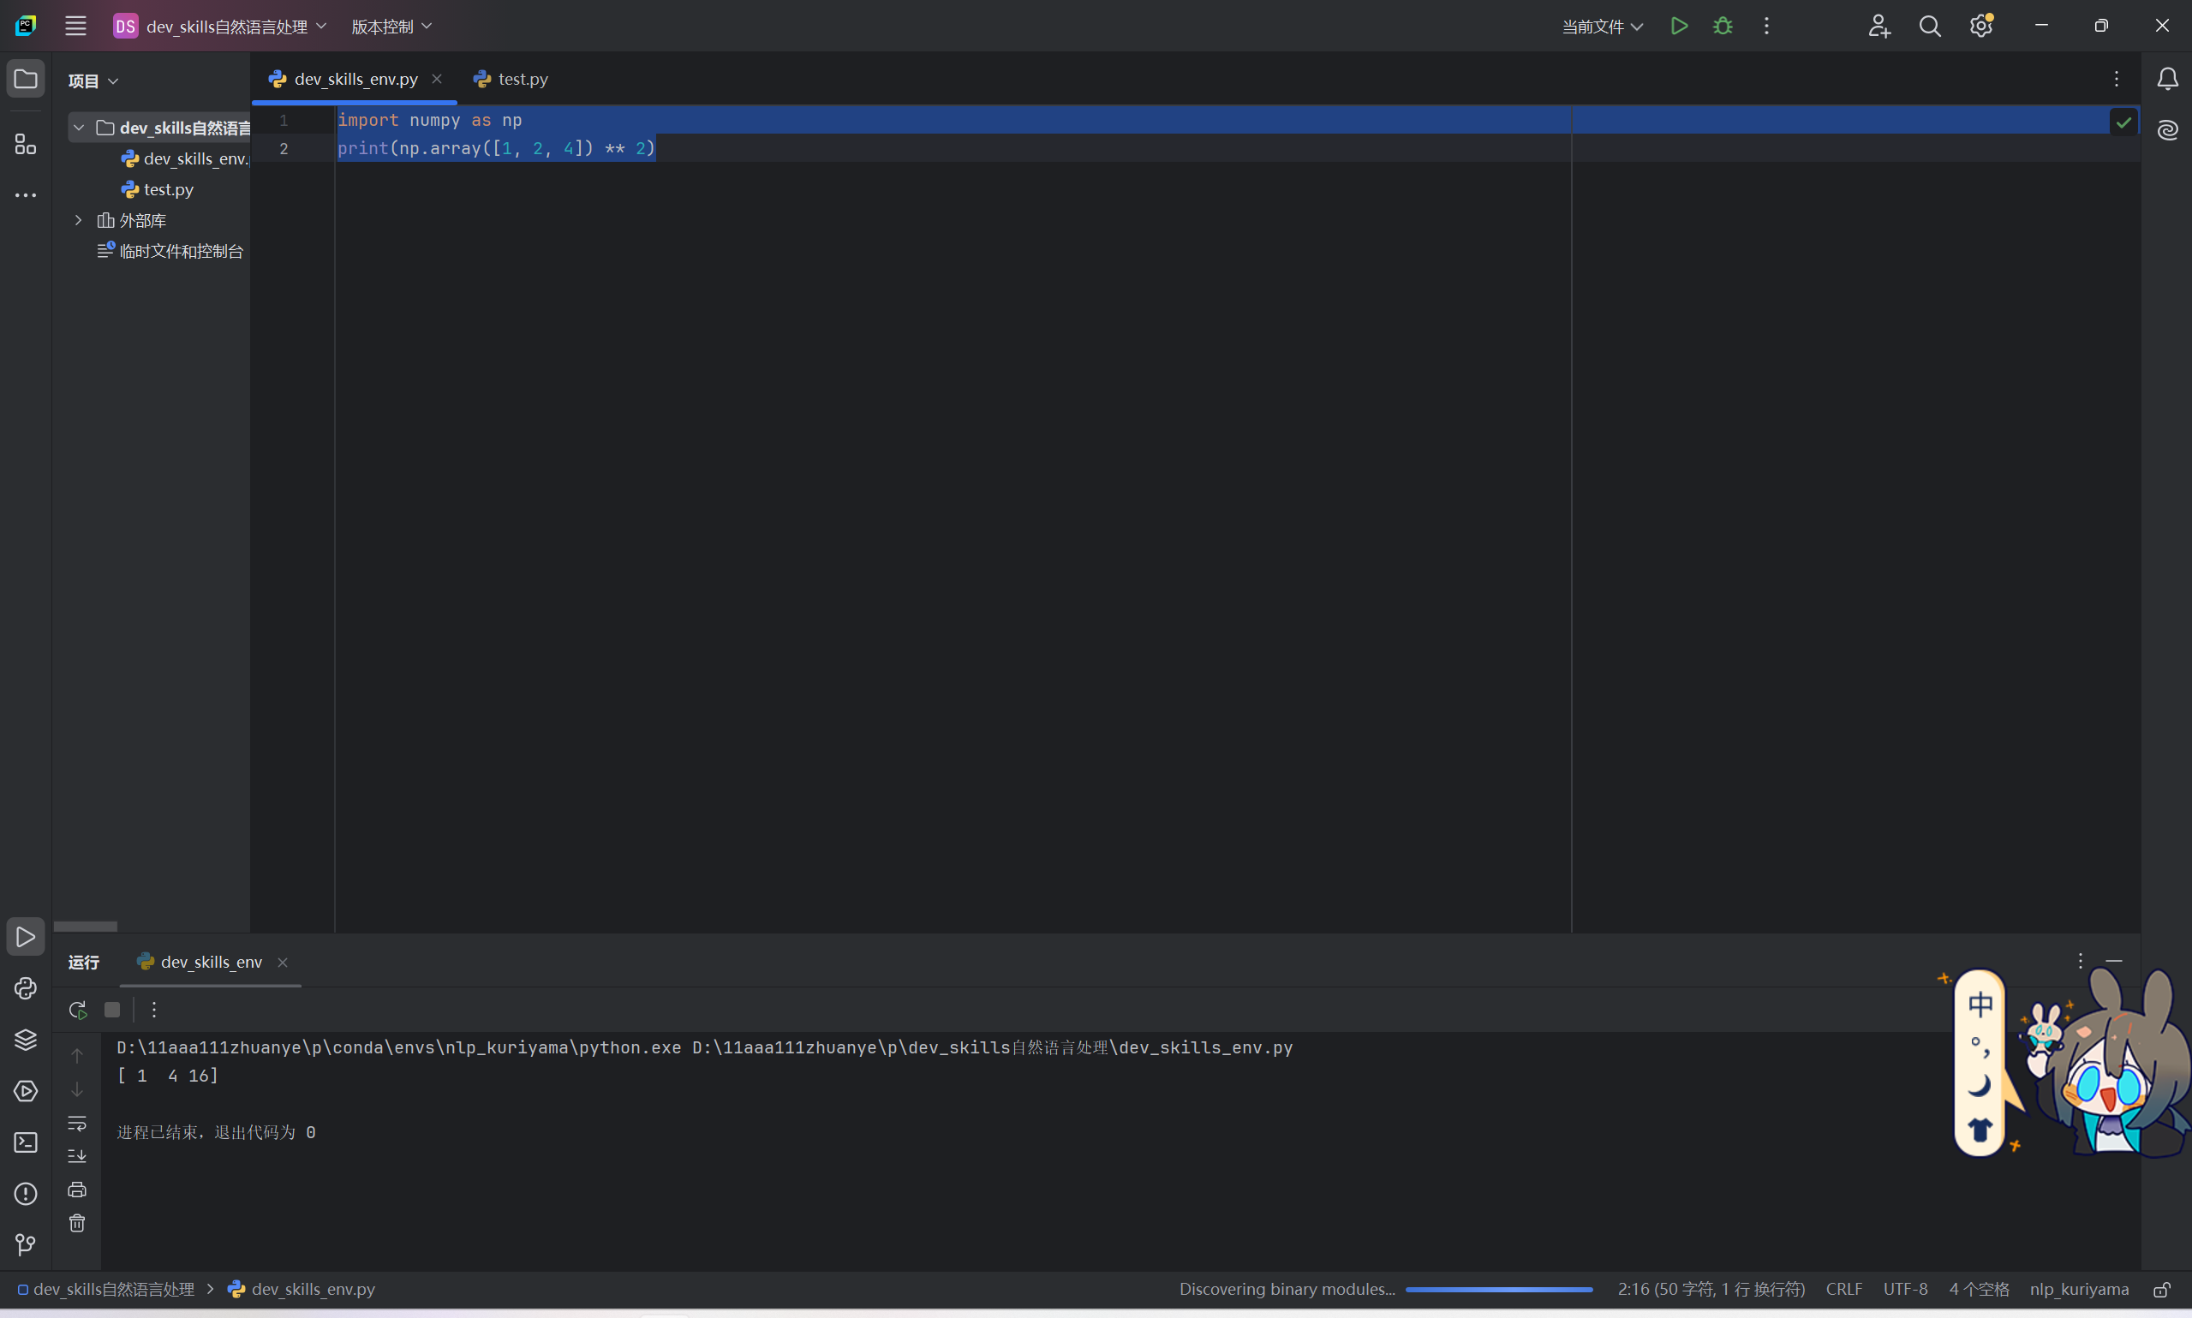Rerun dev_skills_env in the run panel
The width and height of the screenshot is (2192, 1318).
[78, 1010]
